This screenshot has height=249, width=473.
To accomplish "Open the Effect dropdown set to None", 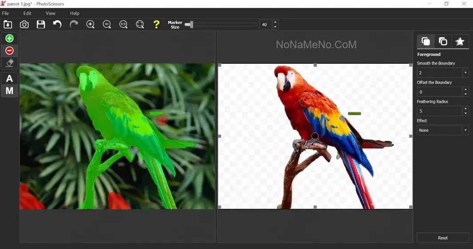I will pos(465,130).
